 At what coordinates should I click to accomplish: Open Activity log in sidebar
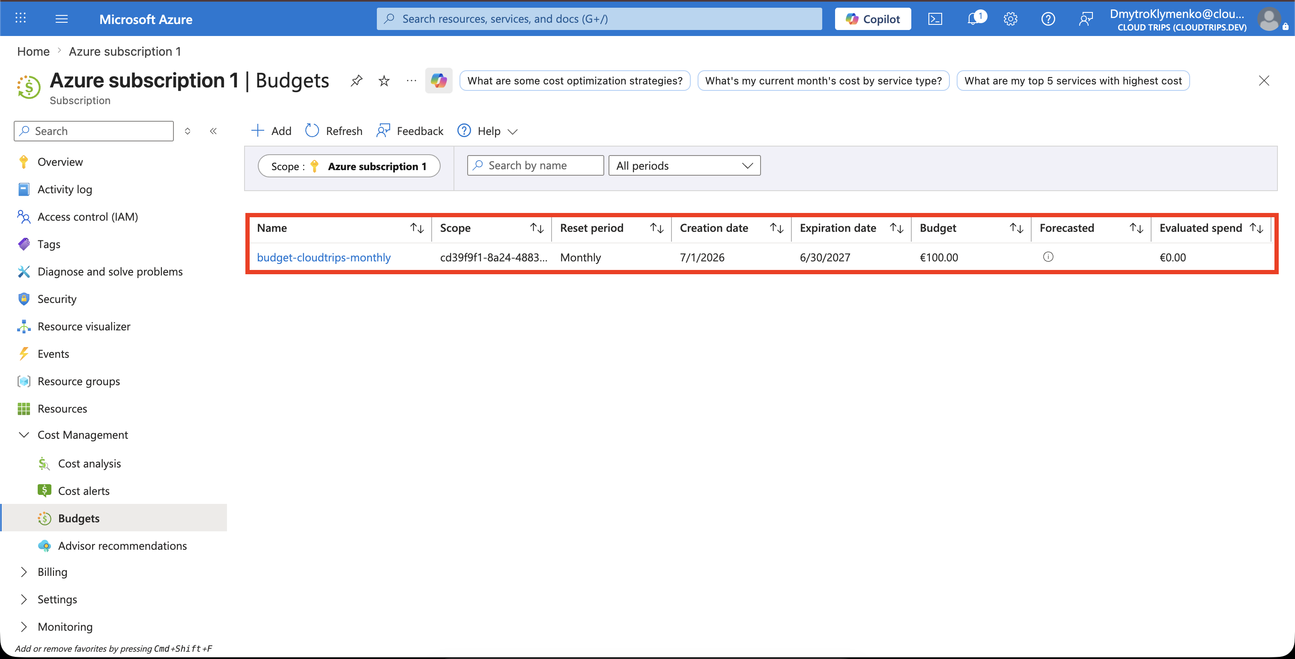click(x=65, y=189)
